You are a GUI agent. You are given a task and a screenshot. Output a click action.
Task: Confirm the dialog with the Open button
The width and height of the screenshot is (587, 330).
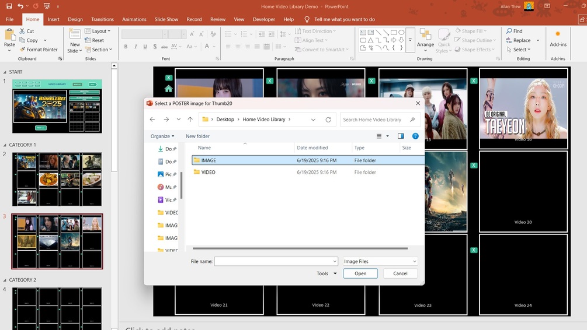(x=360, y=273)
